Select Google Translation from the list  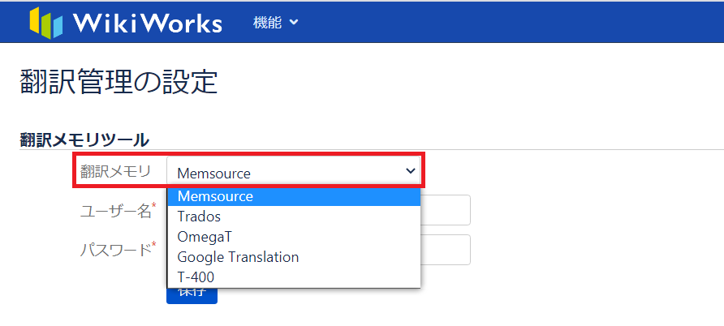point(238,257)
